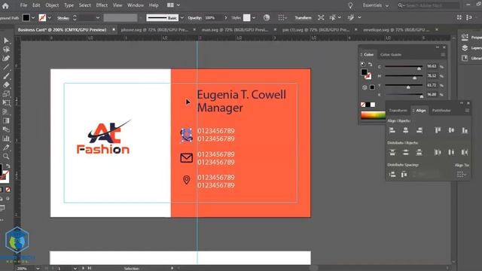
Task: Switch to the Color Guide tab
Action: 391,55
